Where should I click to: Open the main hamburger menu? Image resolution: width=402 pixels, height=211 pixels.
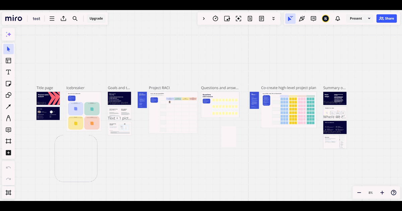pos(52,18)
